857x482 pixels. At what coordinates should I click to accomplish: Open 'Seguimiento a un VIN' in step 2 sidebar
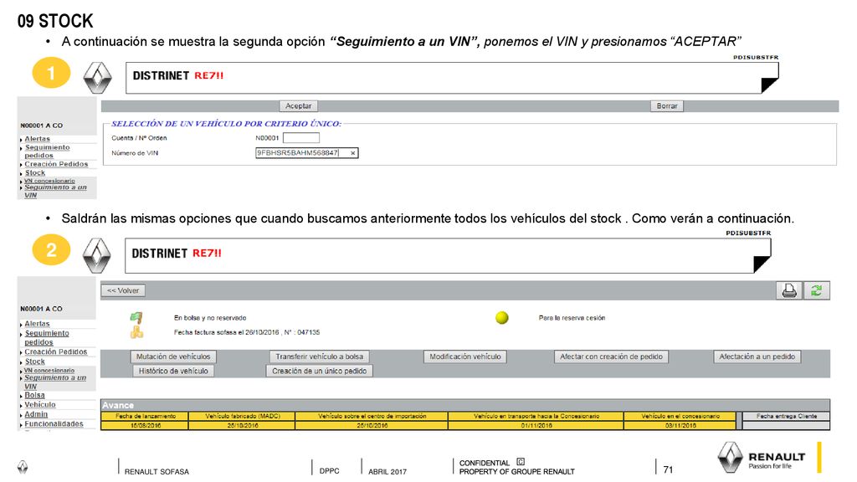tap(55, 382)
